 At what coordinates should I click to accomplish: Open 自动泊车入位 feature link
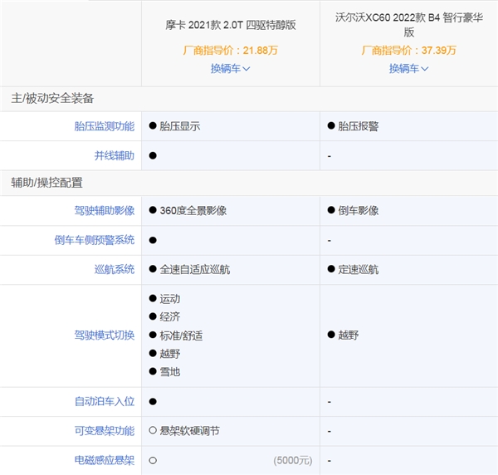103,402
